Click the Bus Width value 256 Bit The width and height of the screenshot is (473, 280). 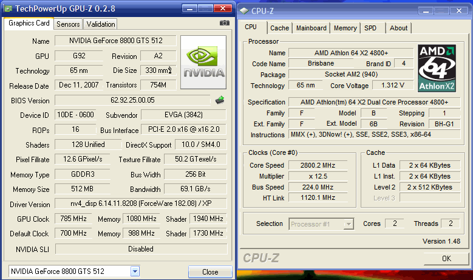[196, 174]
